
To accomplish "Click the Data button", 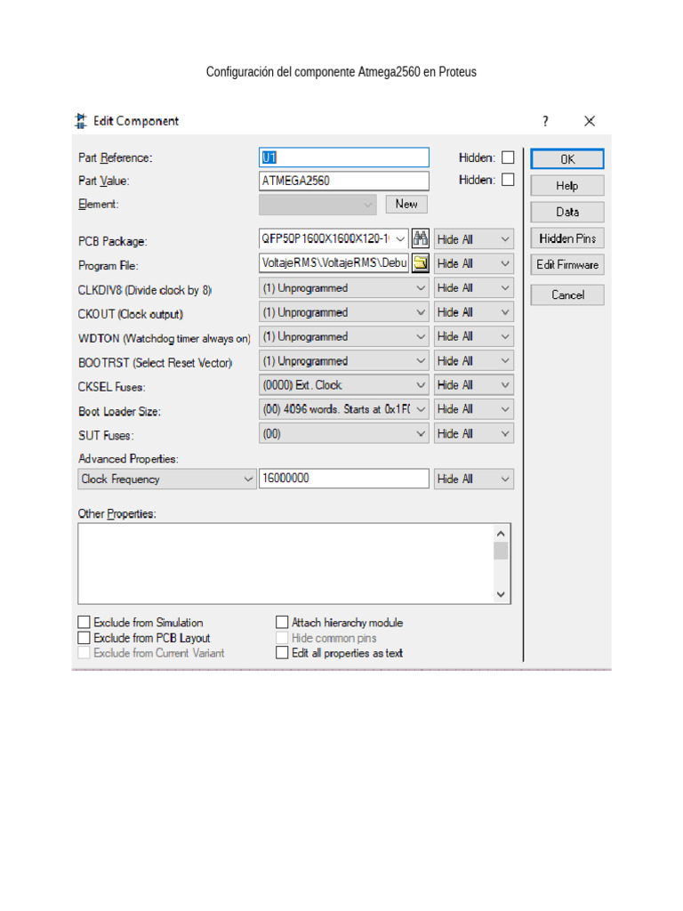I will pyautogui.click(x=567, y=212).
